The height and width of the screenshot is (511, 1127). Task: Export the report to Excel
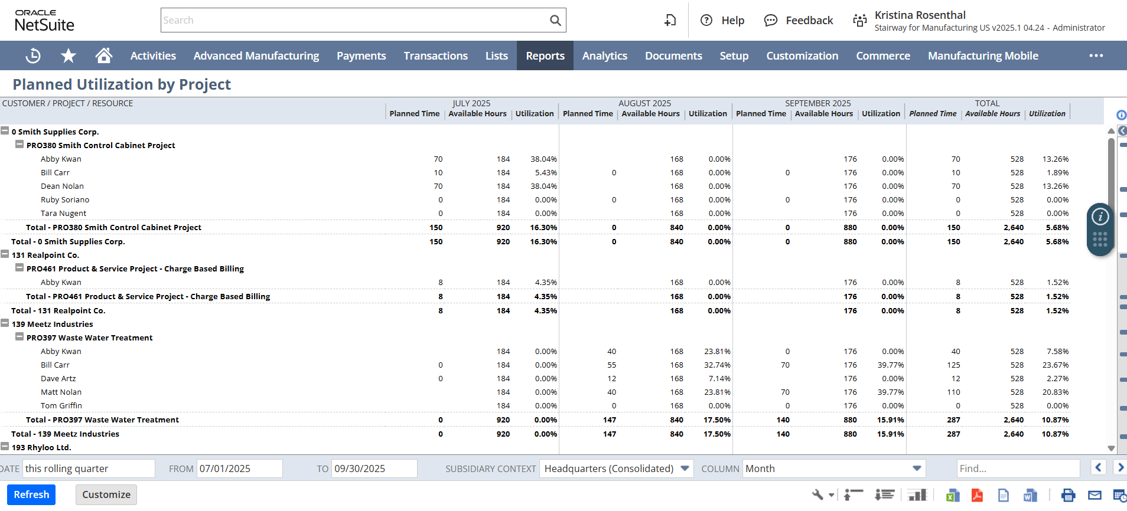tap(952, 496)
